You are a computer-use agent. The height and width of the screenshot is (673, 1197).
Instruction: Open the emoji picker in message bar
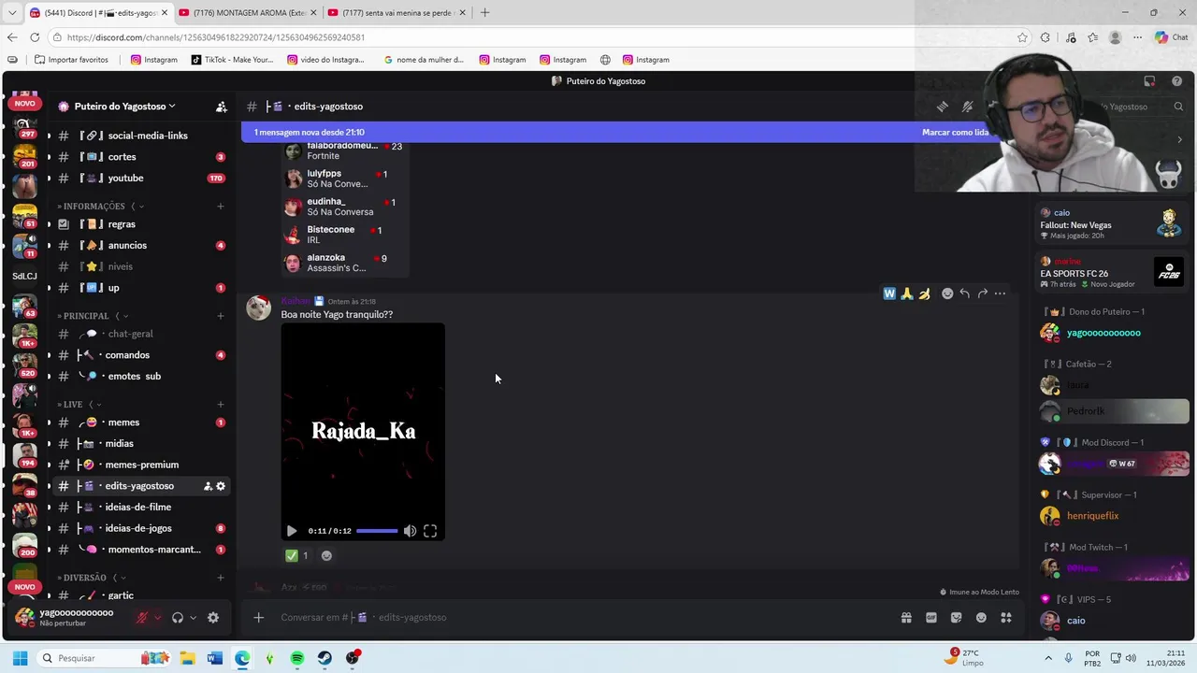click(981, 617)
